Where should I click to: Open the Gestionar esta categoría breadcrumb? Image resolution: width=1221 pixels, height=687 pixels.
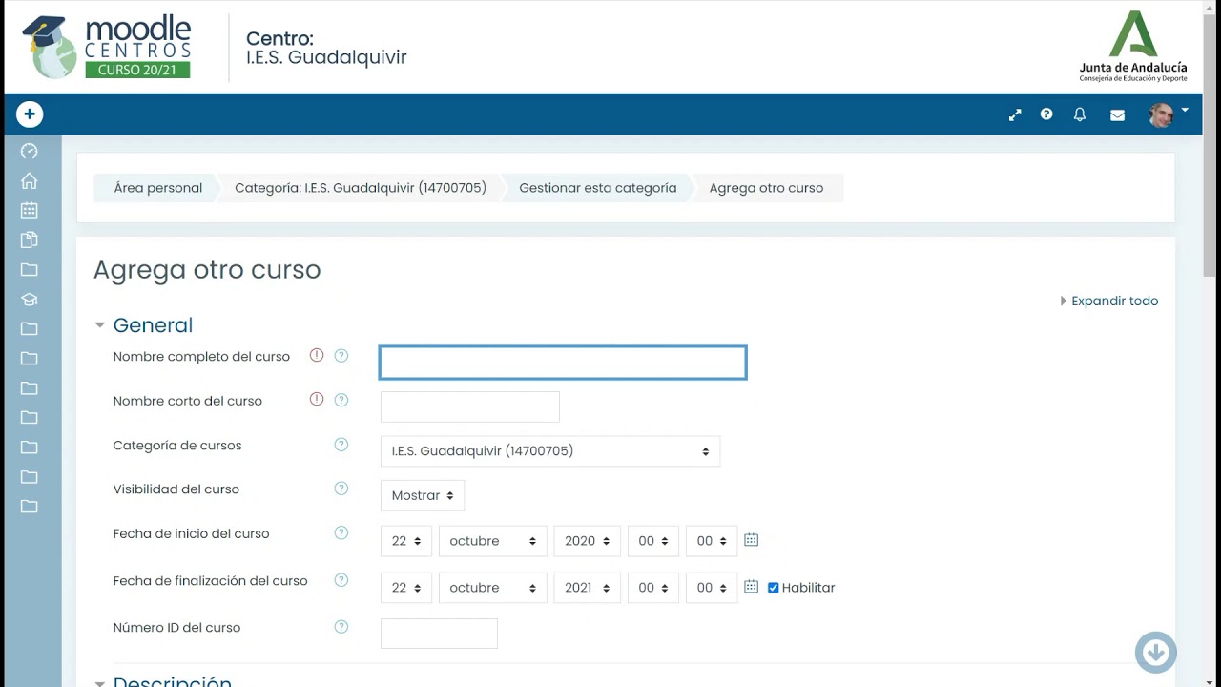click(x=598, y=188)
